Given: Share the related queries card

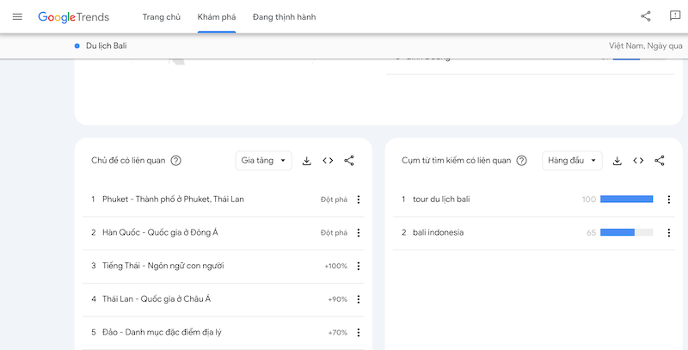Looking at the screenshot, I should pyautogui.click(x=660, y=161).
